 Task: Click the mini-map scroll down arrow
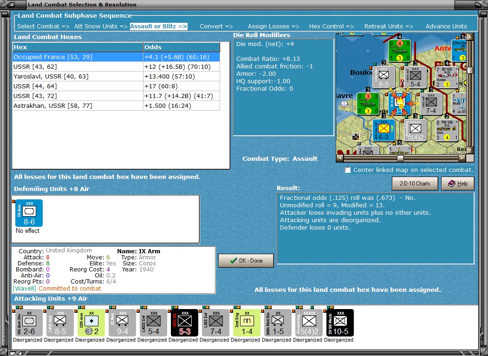pyautogui.click(x=470, y=151)
